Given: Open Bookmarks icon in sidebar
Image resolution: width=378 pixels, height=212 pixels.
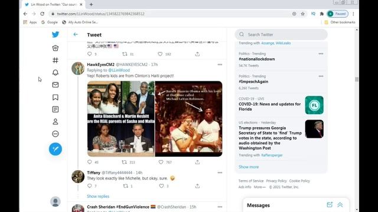Looking at the screenshot, I should [x=55, y=97].
